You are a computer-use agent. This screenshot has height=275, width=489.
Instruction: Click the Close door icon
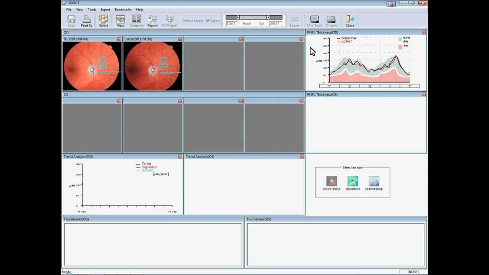click(x=350, y=21)
